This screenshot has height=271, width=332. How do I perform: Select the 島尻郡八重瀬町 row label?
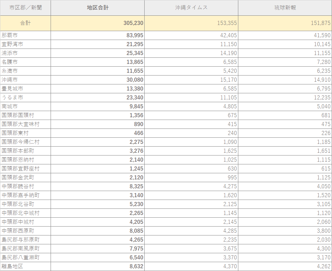point(21,257)
